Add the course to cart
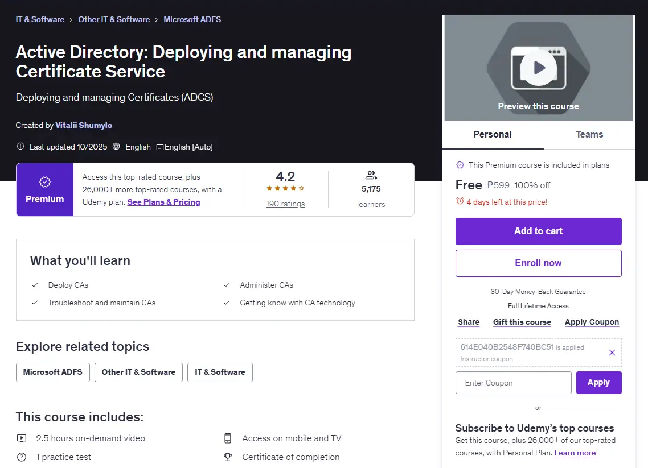This screenshot has height=468, width=648. click(538, 231)
